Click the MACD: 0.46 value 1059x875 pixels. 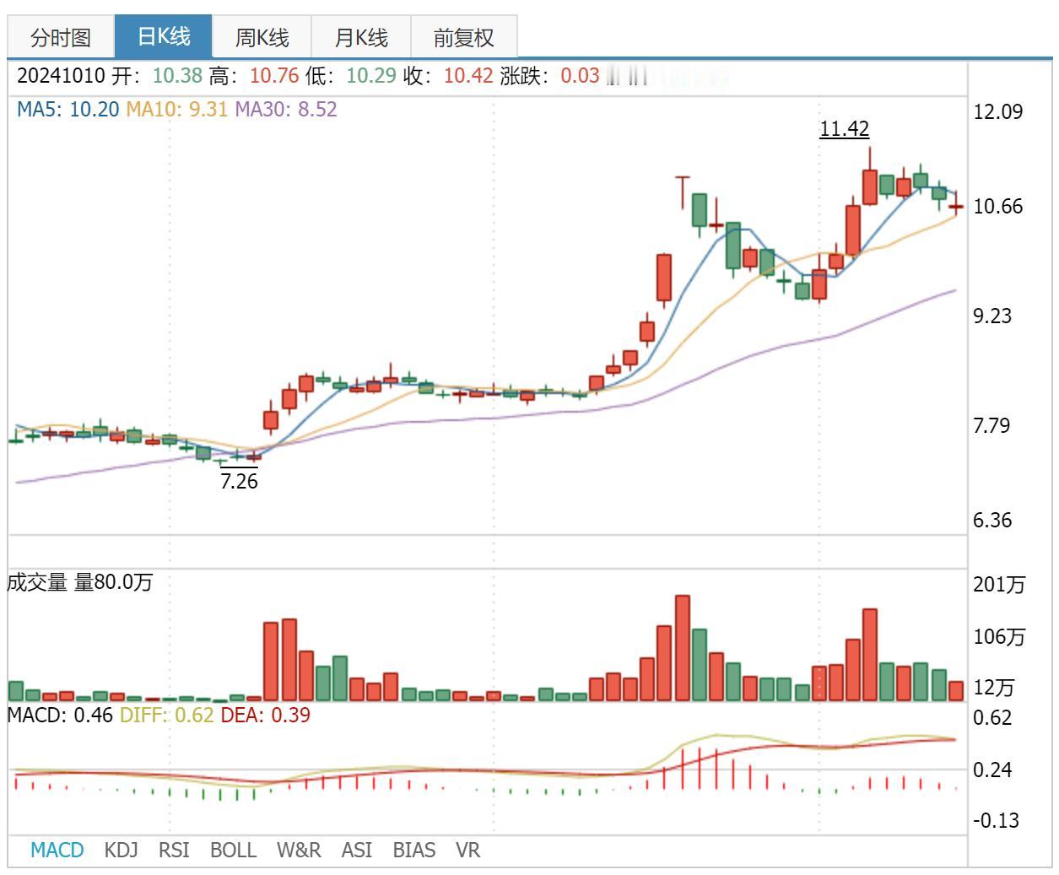click(60, 715)
